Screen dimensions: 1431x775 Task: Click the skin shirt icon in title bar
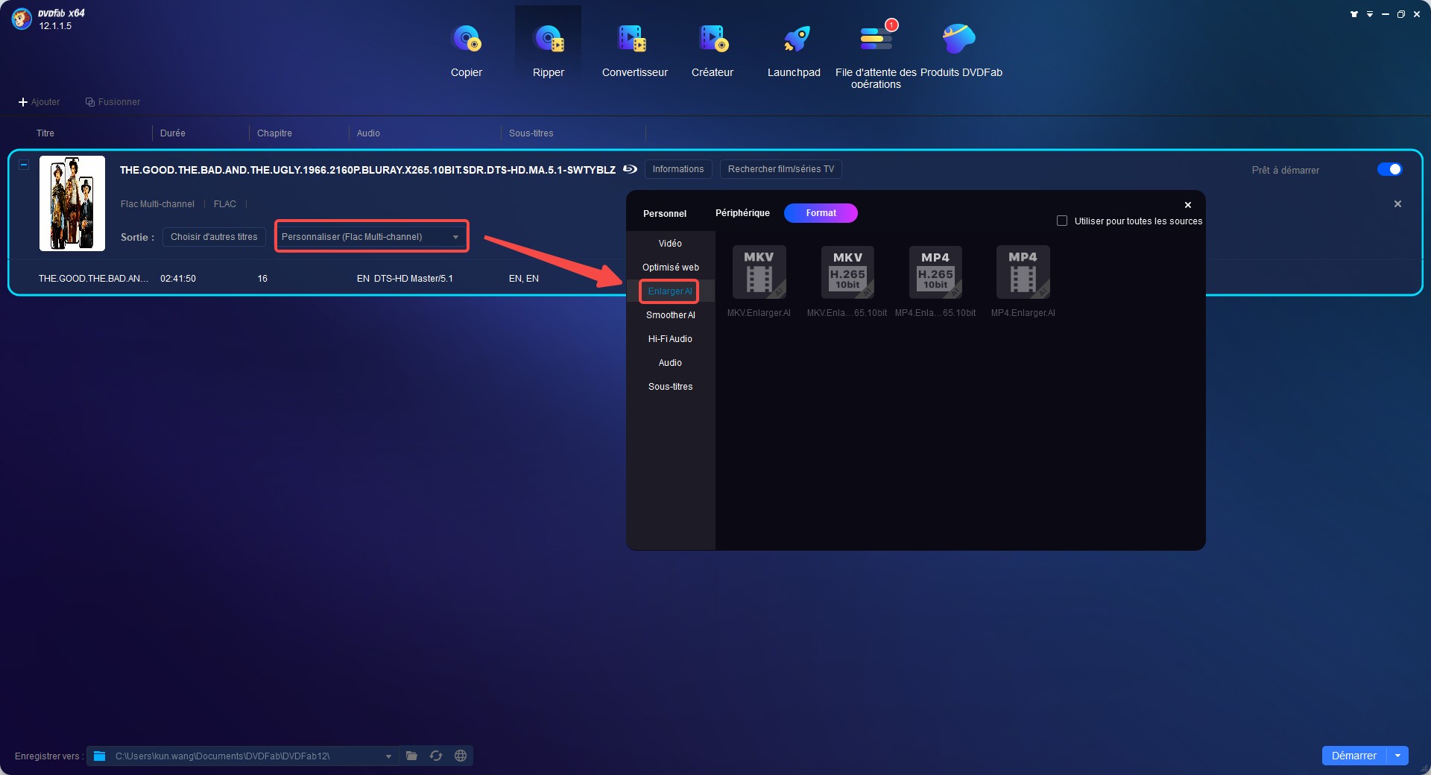tap(1354, 14)
